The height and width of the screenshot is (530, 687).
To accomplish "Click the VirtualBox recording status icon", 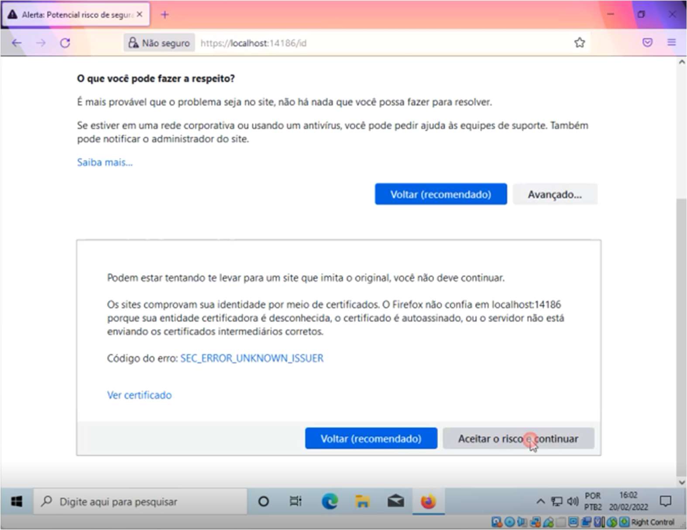I will tap(586, 522).
